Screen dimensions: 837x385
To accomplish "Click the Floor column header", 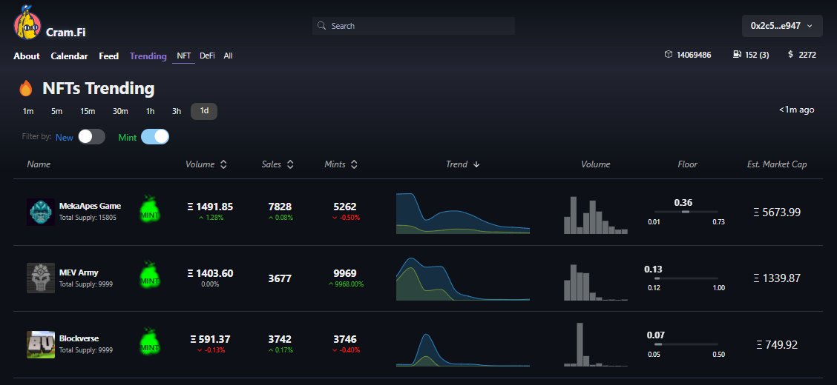I will click(688, 164).
